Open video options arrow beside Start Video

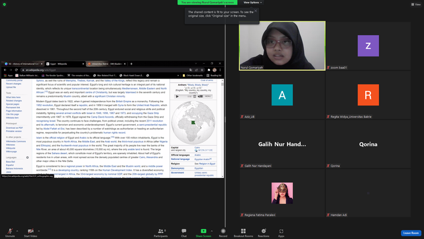click(x=38, y=231)
